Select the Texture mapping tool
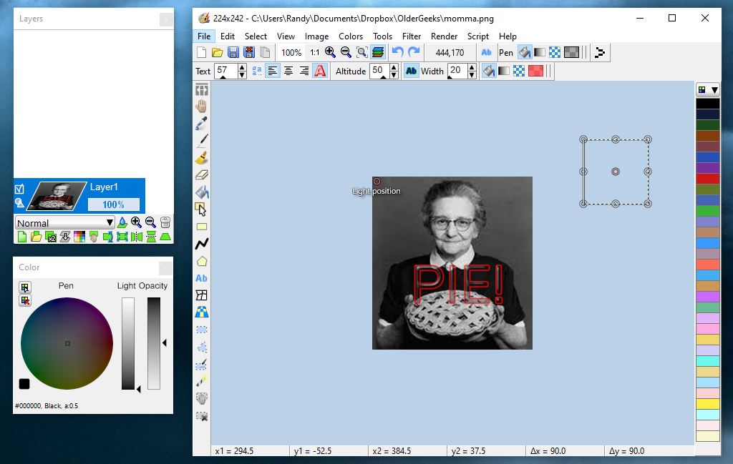Image resolution: width=733 pixels, height=464 pixels. [201, 312]
